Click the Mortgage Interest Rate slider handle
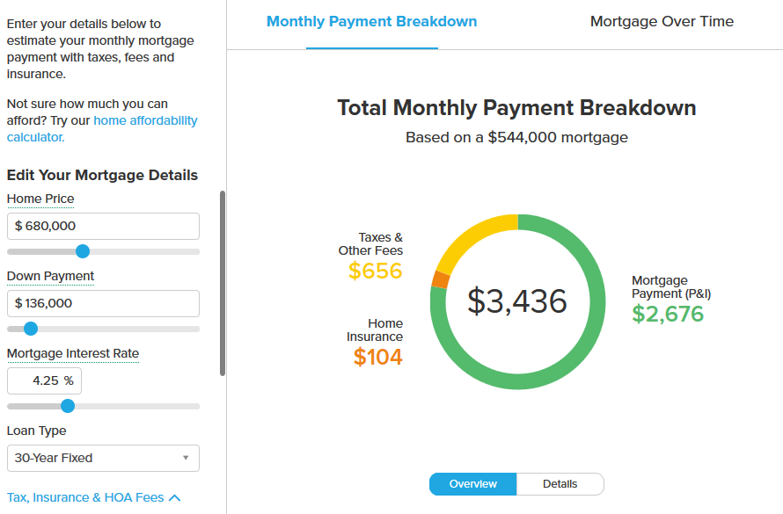The width and height of the screenshot is (783, 514). coord(68,406)
